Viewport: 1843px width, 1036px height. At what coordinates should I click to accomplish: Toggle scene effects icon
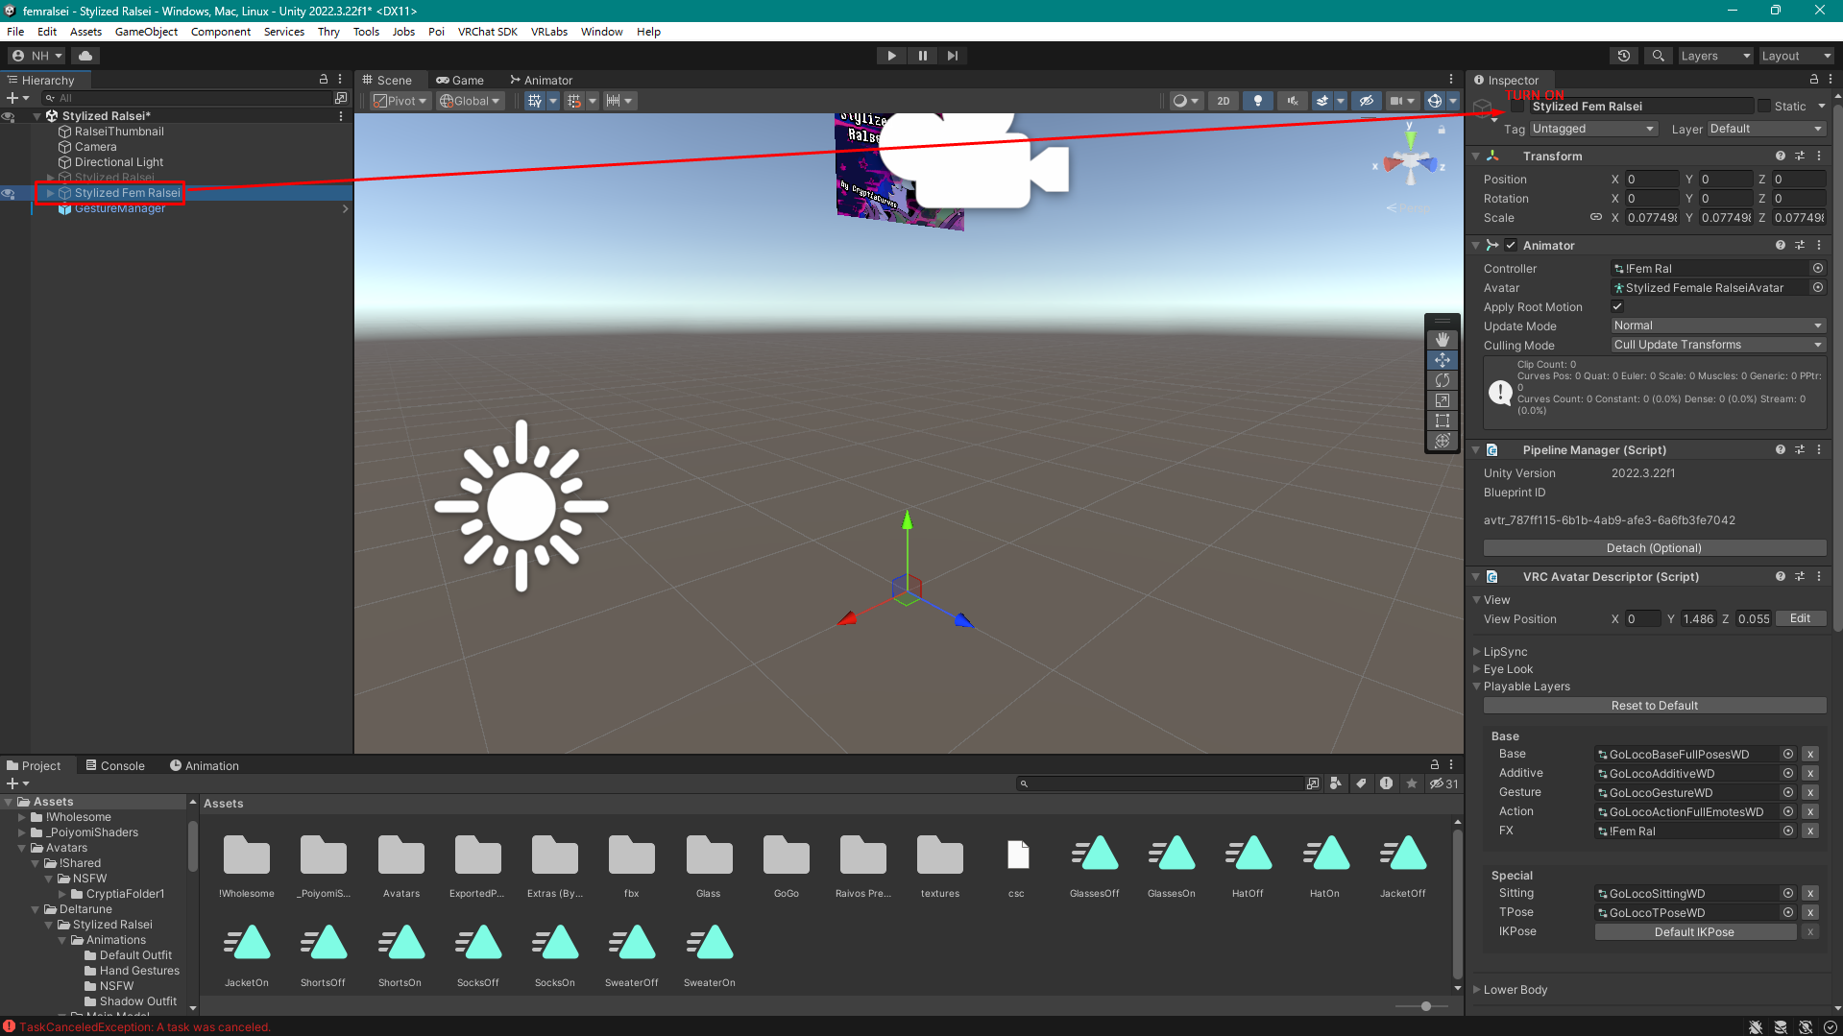tap(1322, 101)
